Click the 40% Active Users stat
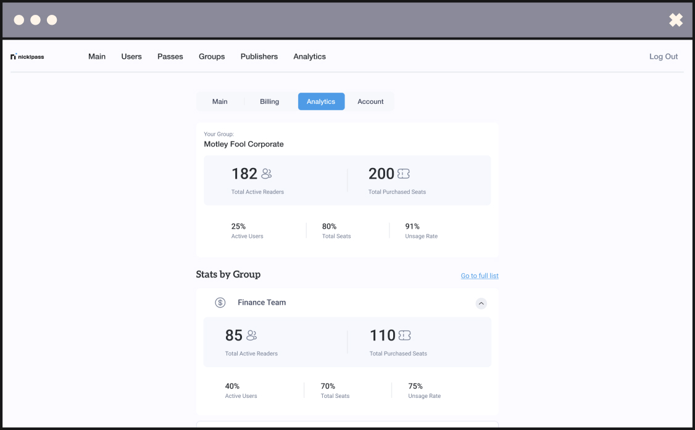 (x=241, y=390)
